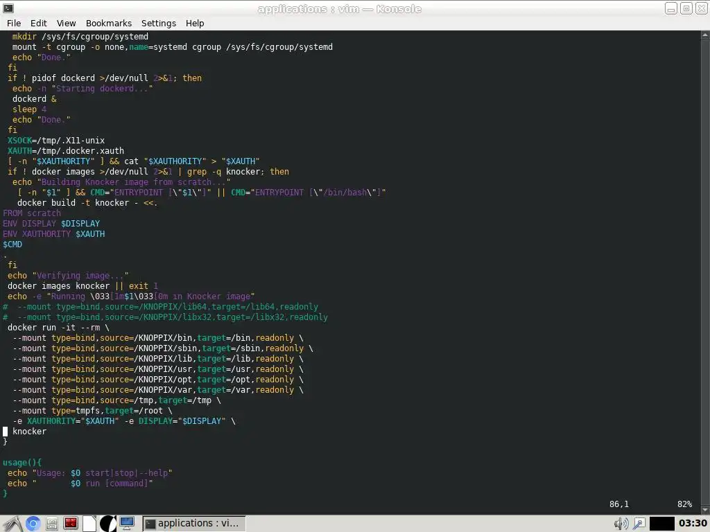Click the LXDE start menu icon
The width and height of the screenshot is (710, 532).
[12, 524]
